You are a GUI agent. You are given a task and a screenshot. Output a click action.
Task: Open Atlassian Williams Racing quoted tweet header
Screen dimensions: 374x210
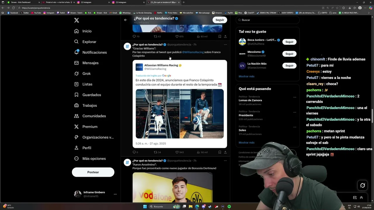click(x=159, y=67)
